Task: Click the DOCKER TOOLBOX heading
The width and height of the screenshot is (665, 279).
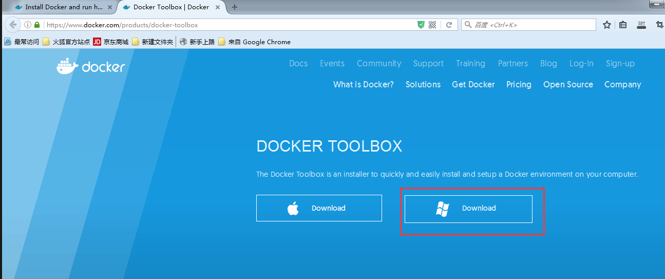Action: point(329,146)
